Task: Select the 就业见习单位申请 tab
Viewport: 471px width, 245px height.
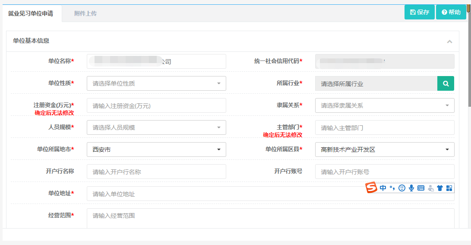Action: [x=31, y=13]
